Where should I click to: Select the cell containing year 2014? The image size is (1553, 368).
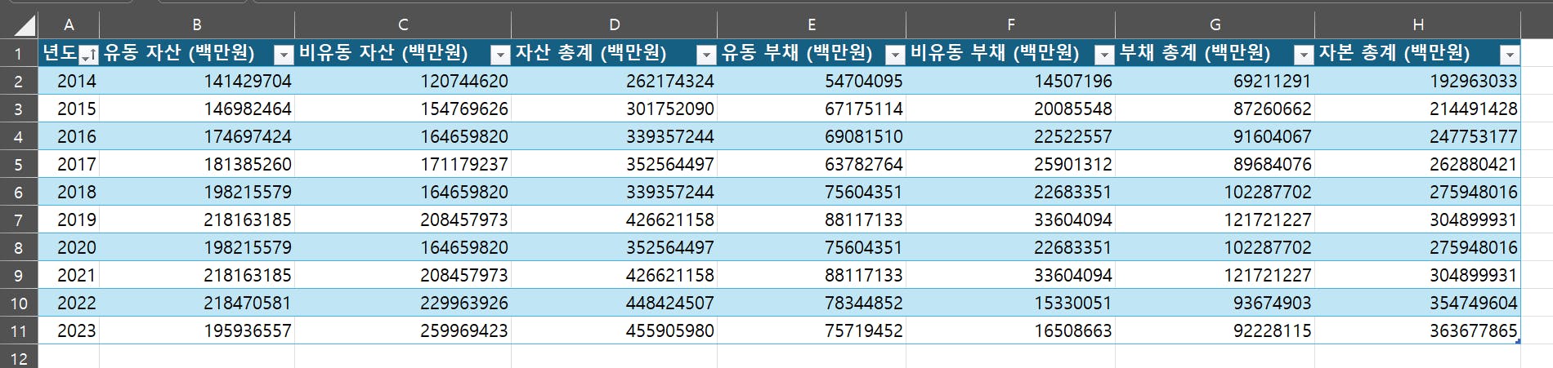click(69, 81)
